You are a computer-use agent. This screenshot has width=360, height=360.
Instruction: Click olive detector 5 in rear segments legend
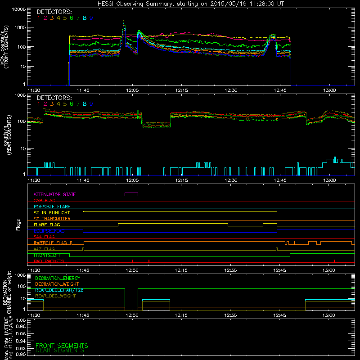coord(65,104)
